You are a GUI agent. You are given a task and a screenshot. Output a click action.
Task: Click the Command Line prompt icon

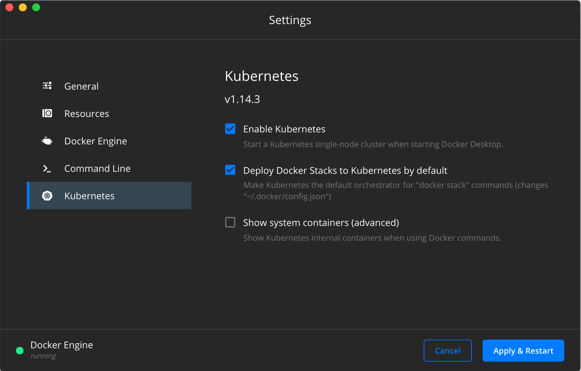(x=47, y=168)
